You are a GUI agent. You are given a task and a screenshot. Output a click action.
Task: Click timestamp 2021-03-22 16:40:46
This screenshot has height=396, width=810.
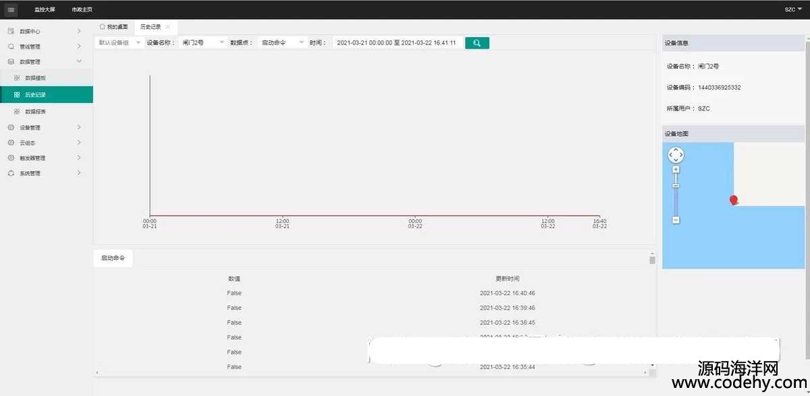508,293
